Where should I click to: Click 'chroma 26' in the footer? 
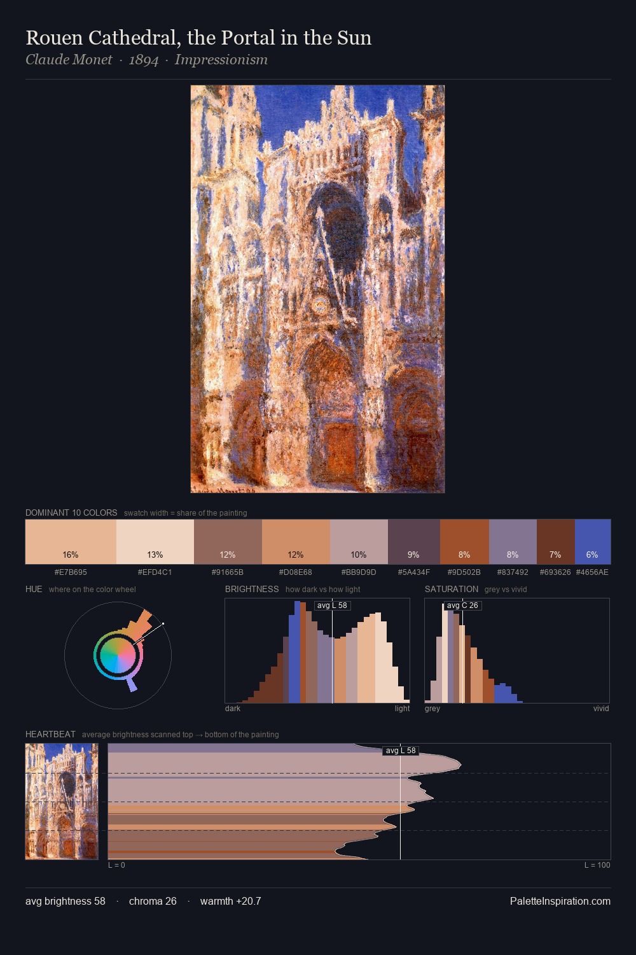tap(153, 901)
